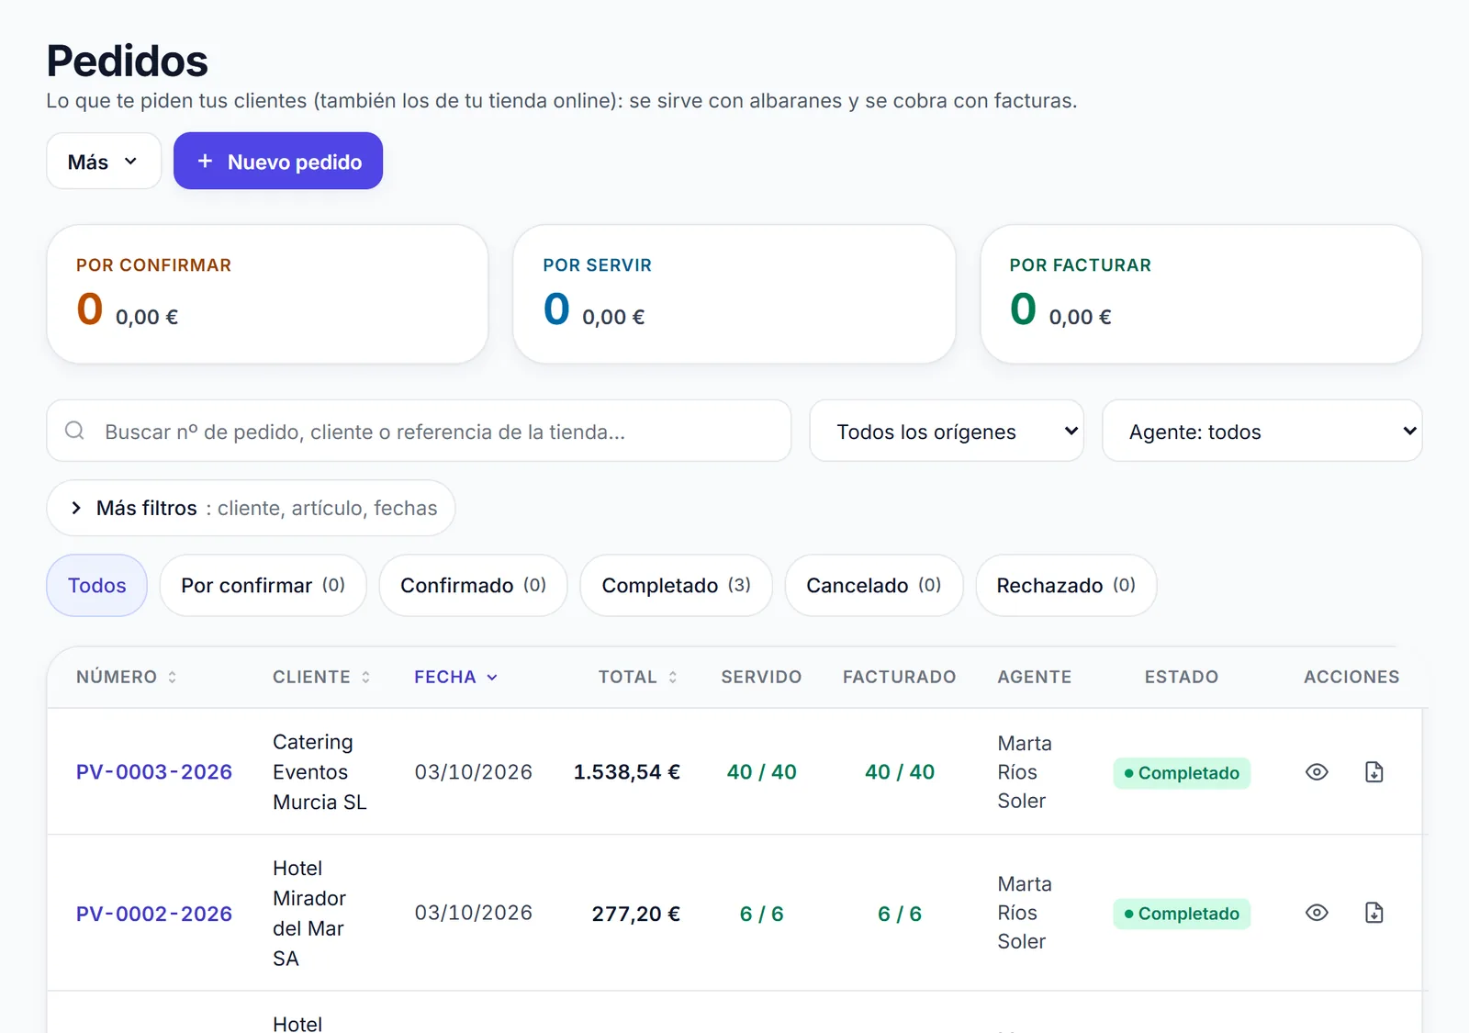Click the Servido column header

pos(761,677)
